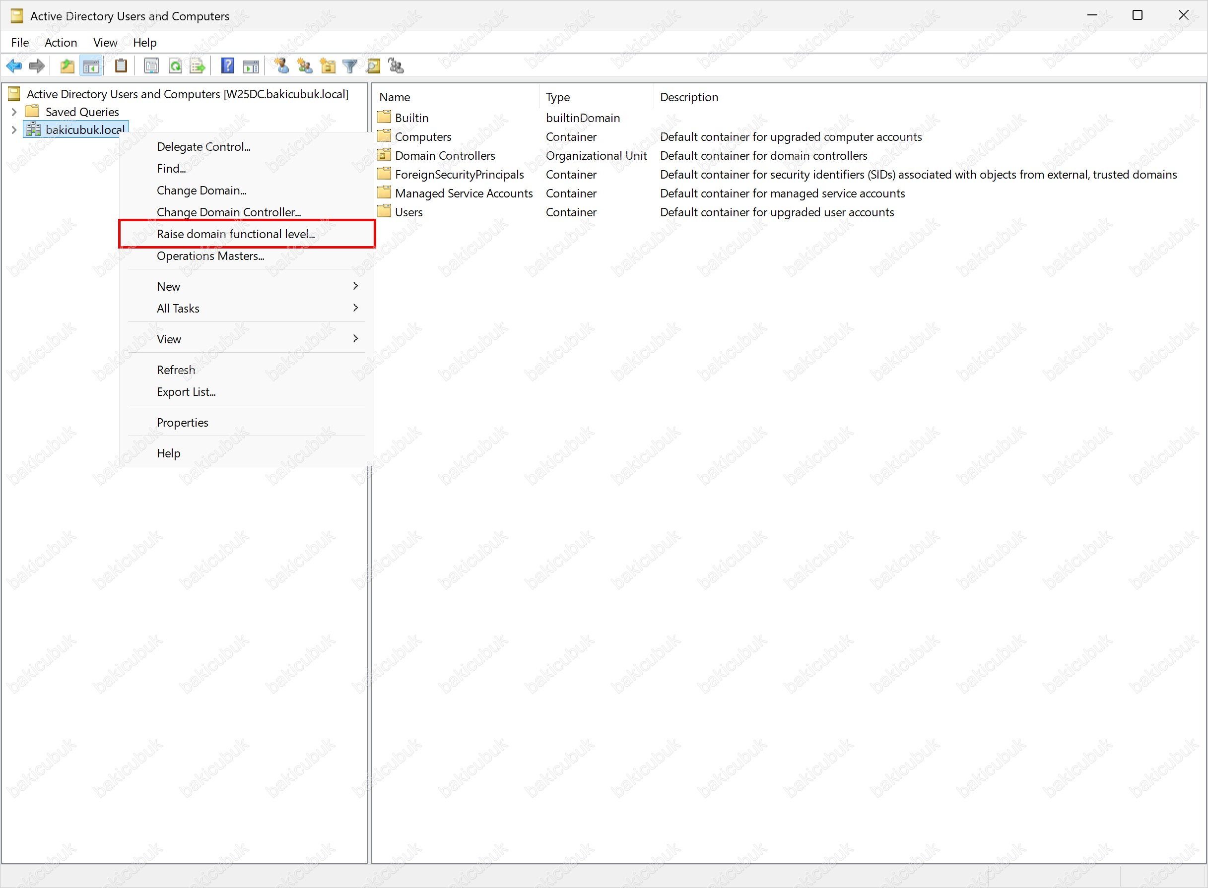The image size is (1208, 888).
Task: Click Help in the context menu
Action: tap(247, 453)
